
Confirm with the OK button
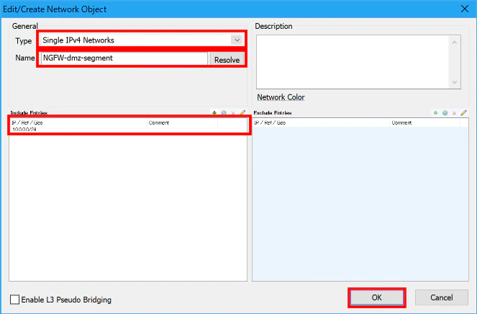coord(376,297)
